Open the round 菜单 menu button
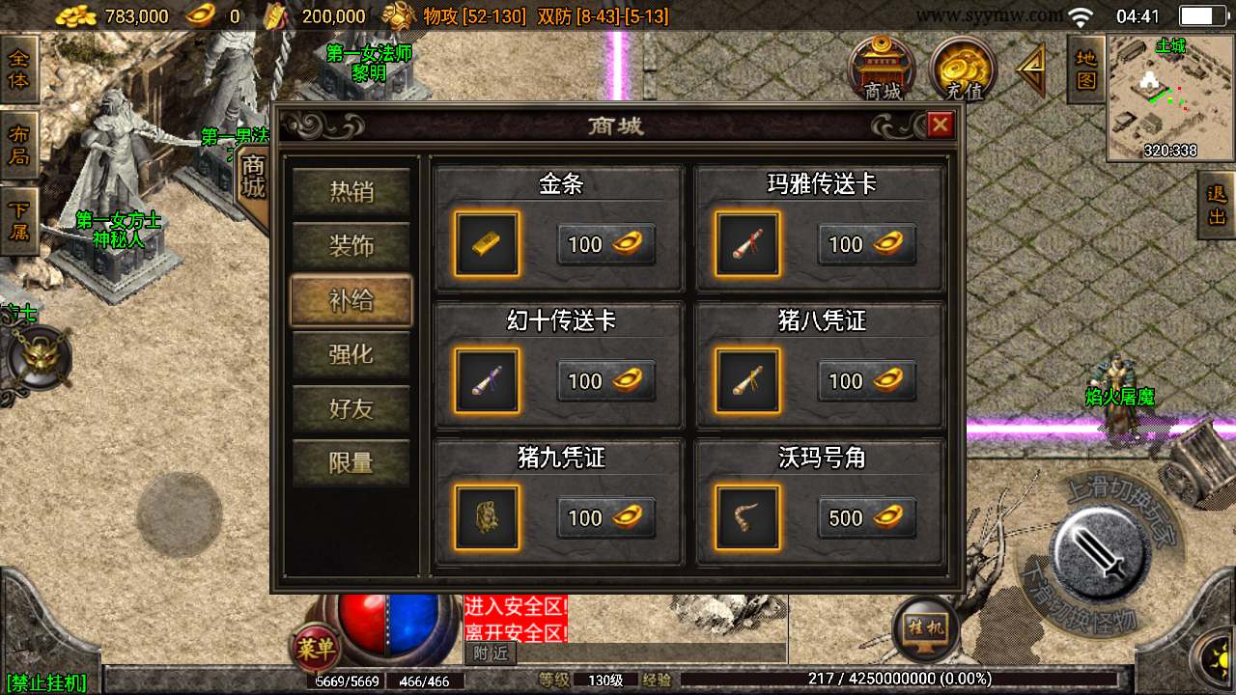1236x695 pixels. [317, 649]
